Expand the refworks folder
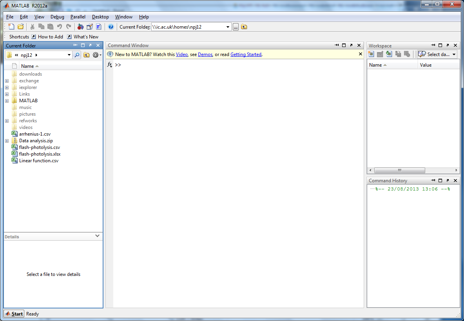 (x=7, y=121)
